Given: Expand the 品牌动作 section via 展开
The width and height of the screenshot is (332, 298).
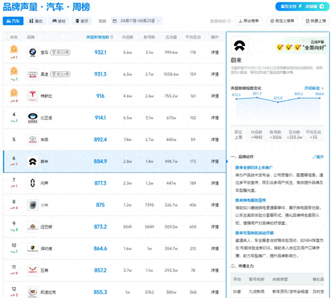Looking at the screenshot, I should click(x=319, y=157).
